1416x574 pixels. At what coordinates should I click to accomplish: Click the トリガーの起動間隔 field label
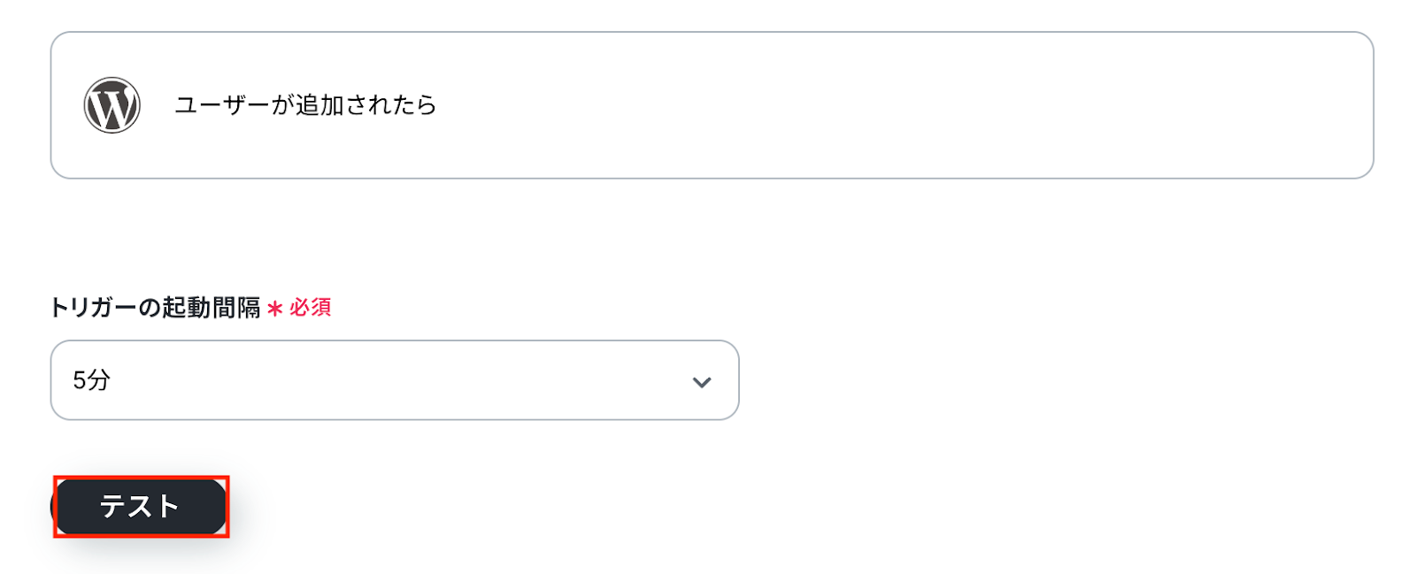click(x=155, y=308)
